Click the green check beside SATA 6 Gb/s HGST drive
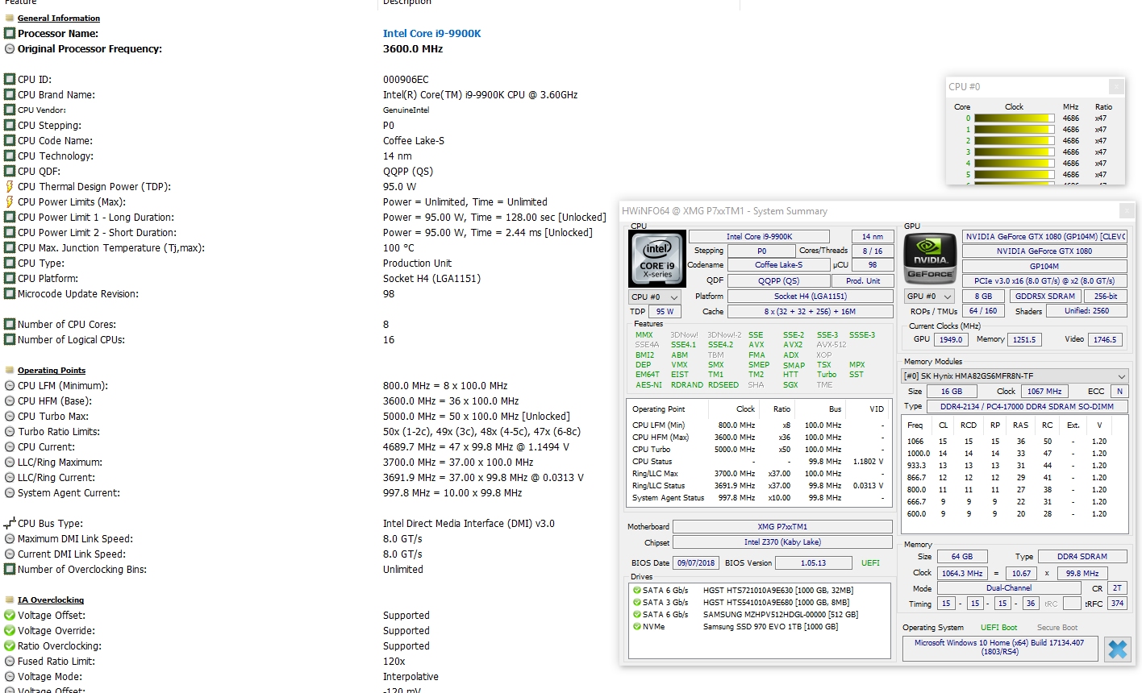 tap(636, 588)
